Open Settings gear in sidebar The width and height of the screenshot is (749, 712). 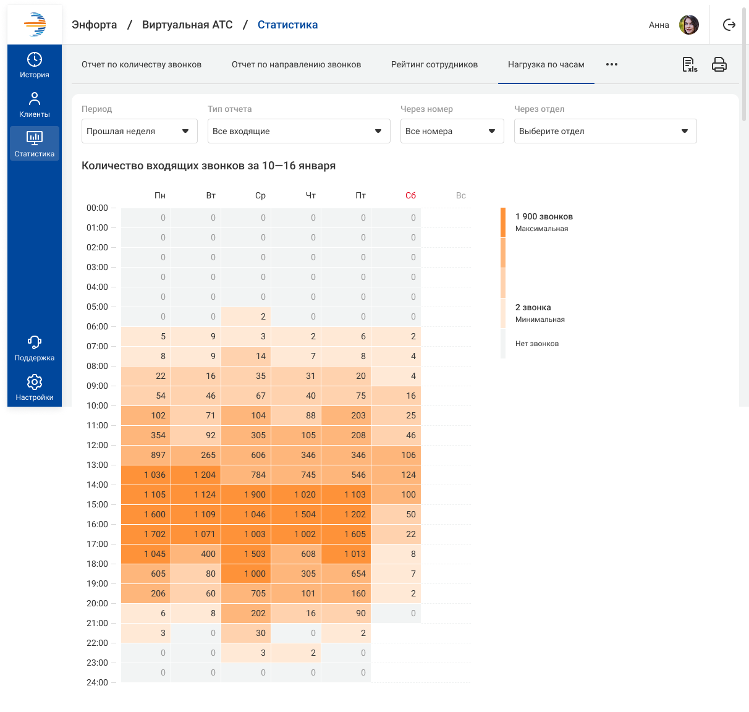(35, 388)
